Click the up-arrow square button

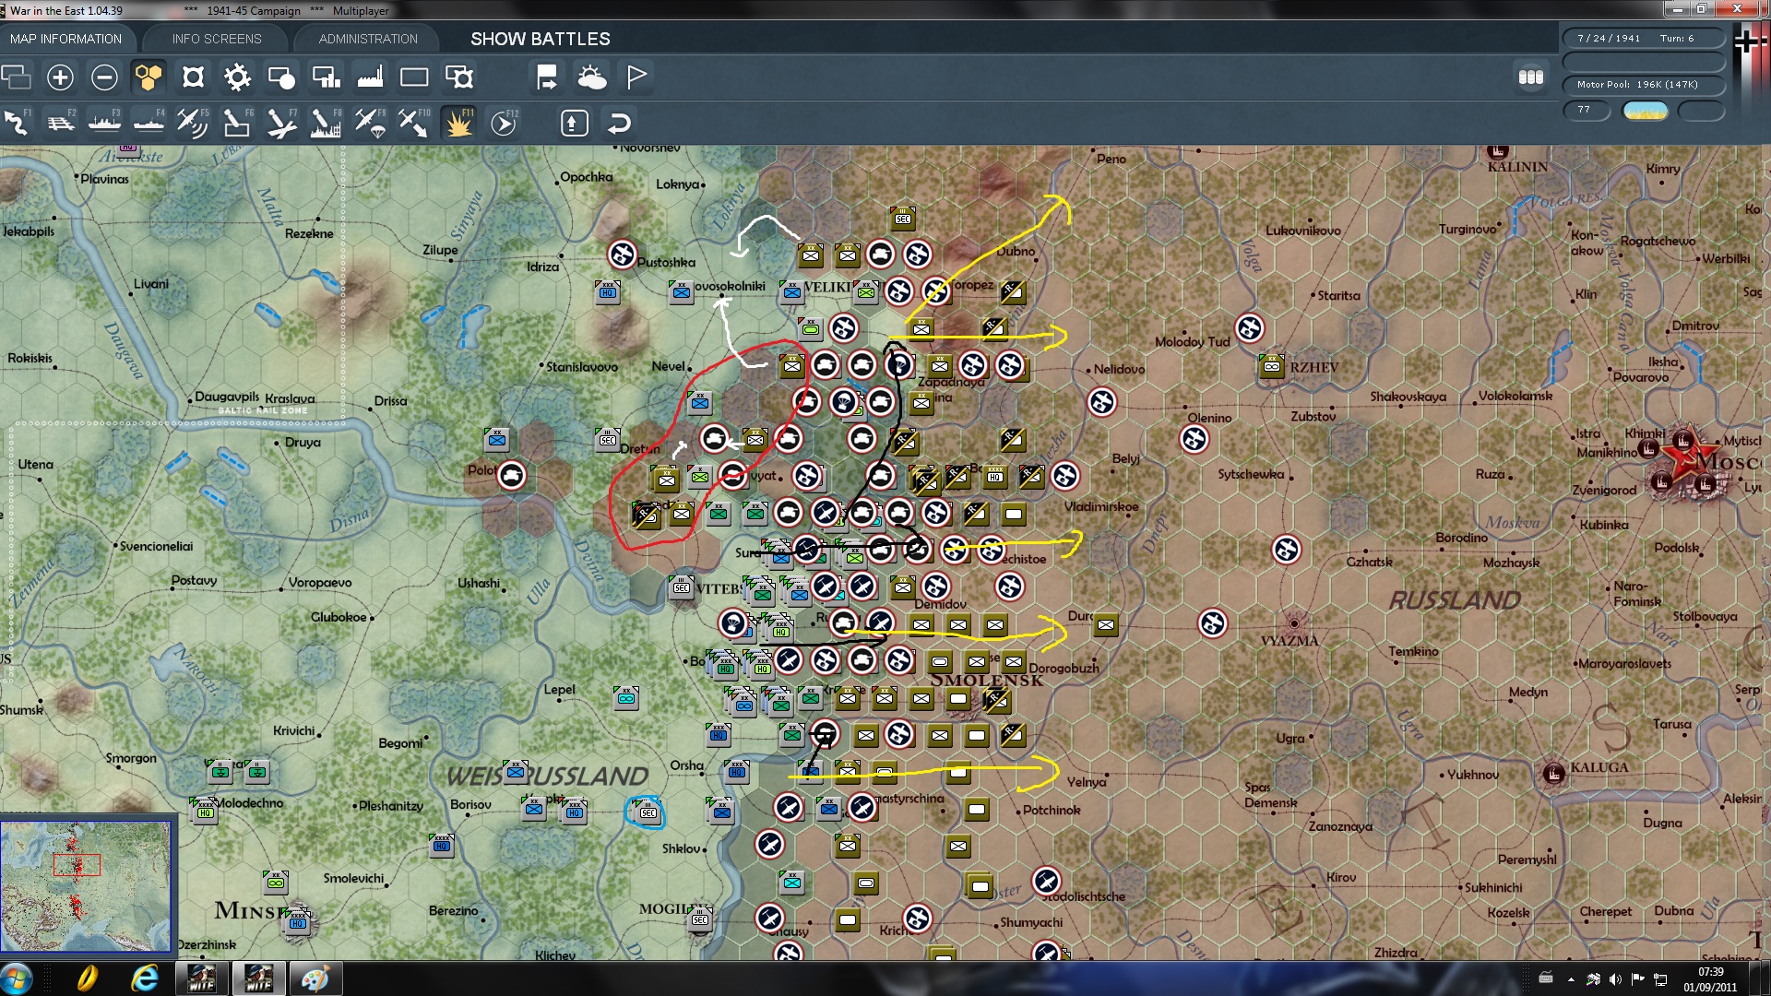tap(574, 123)
